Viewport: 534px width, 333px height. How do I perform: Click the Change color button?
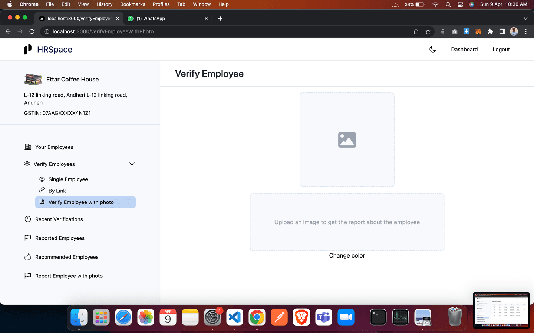347,255
